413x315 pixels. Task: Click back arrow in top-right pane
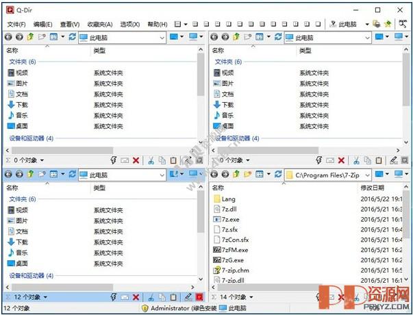pyautogui.click(x=214, y=37)
